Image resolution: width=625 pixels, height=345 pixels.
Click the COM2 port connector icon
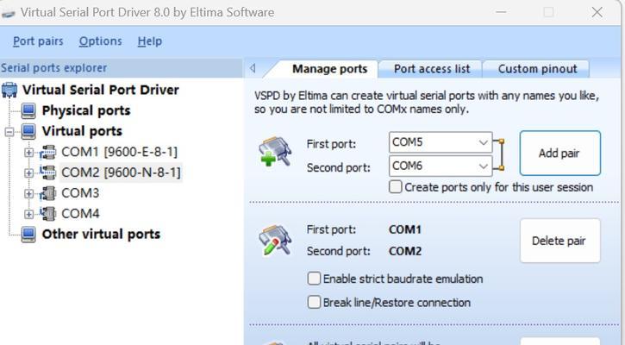48,172
